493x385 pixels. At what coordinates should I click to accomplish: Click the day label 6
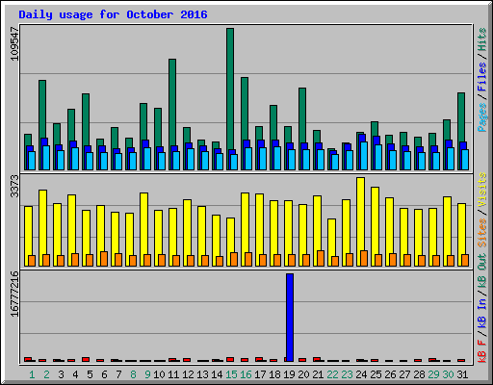coord(104,374)
